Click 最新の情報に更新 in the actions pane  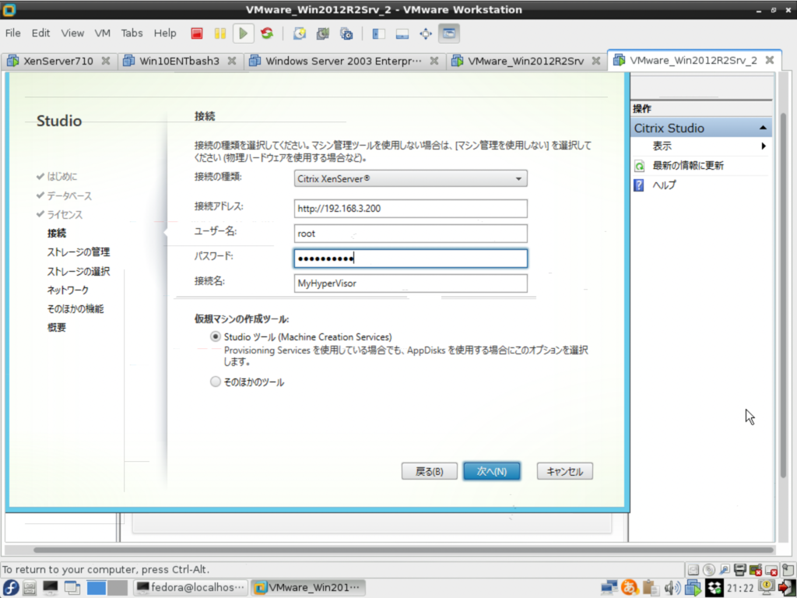688,166
